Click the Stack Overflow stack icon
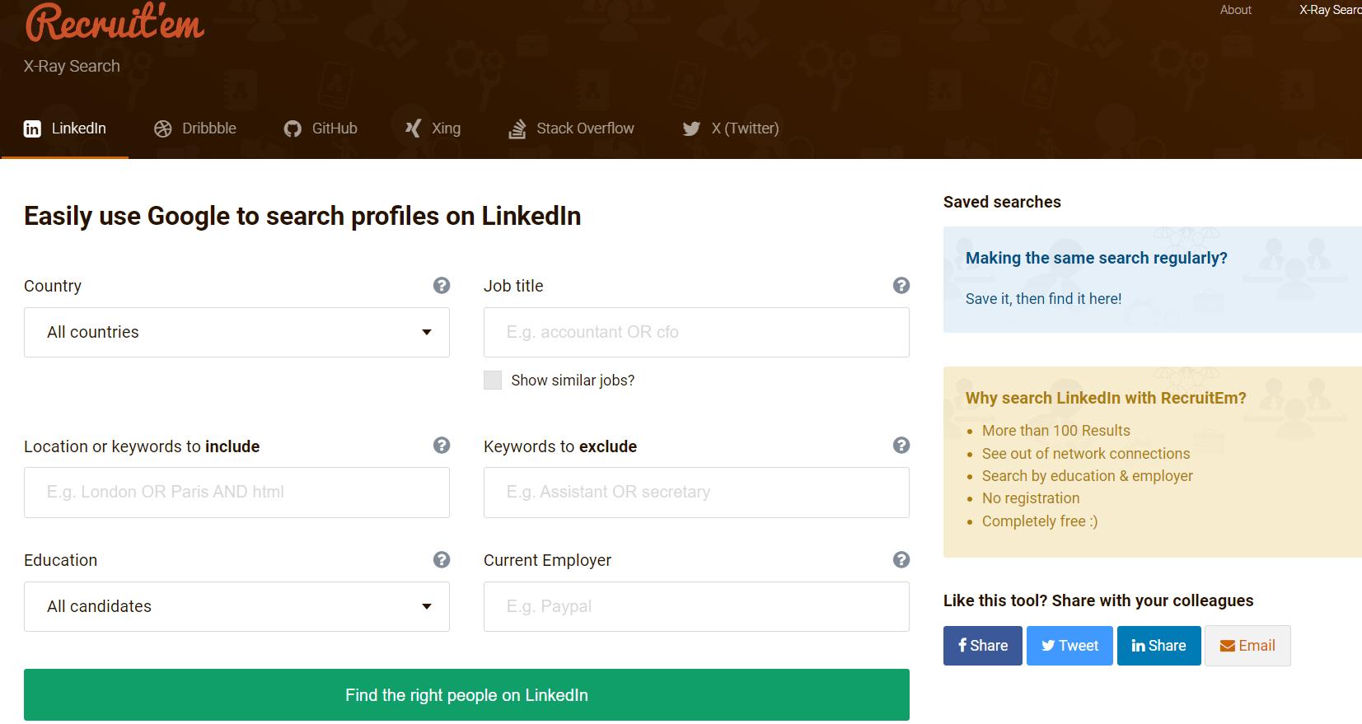The image size is (1362, 724). (517, 128)
